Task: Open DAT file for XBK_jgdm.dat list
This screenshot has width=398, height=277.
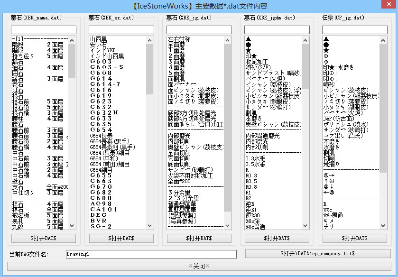Action: tap(277, 238)
